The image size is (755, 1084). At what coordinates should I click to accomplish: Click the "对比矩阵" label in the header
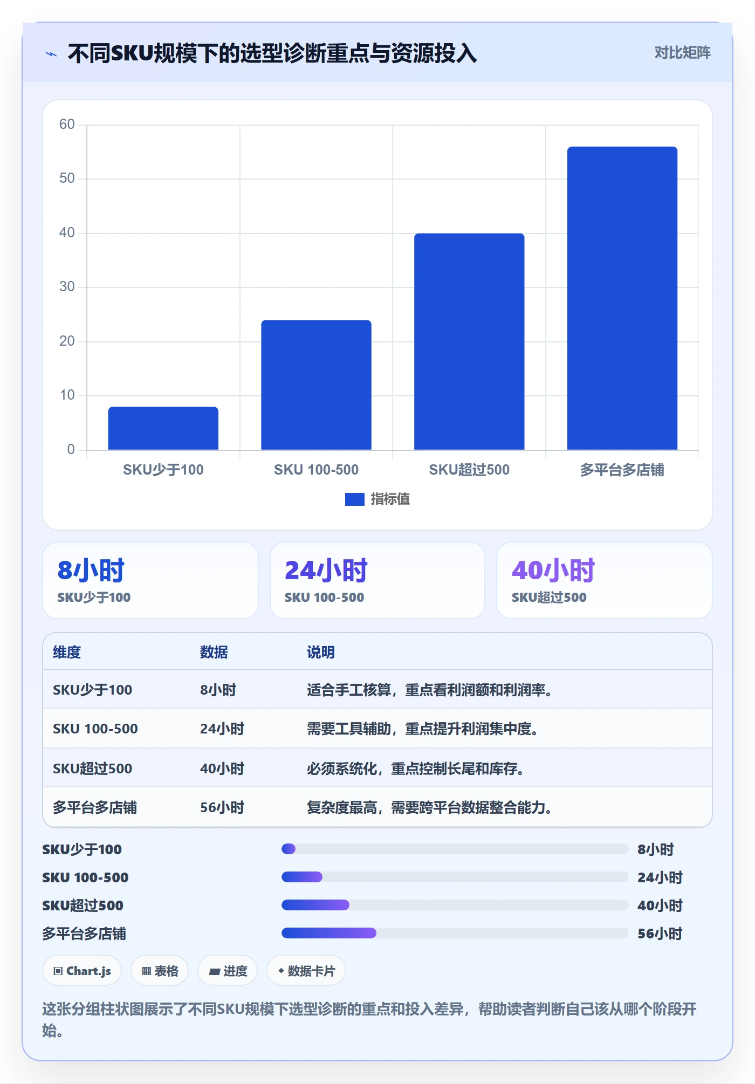point(682,52)
